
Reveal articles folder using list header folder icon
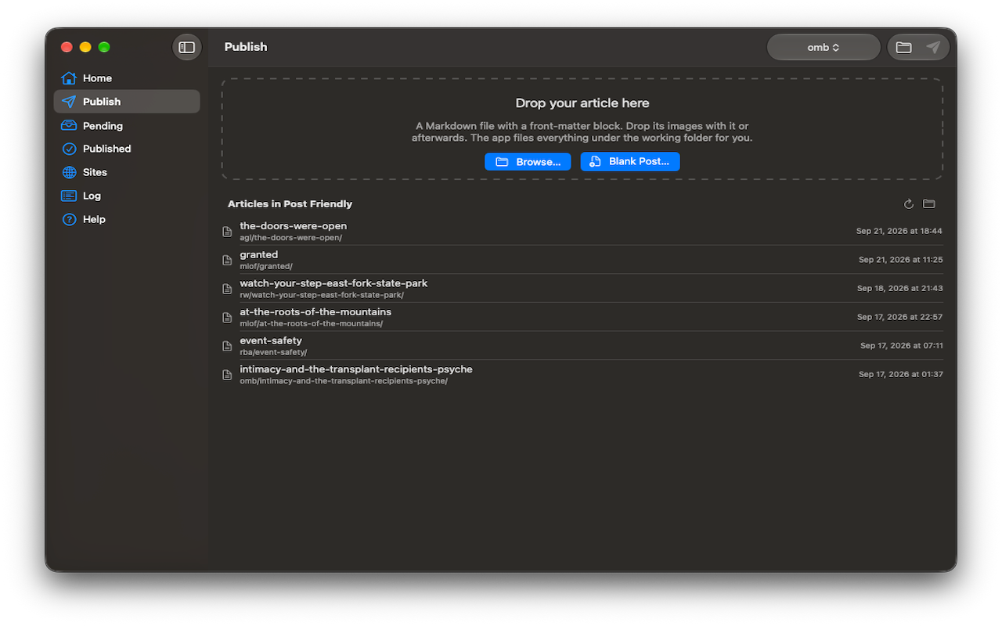coord(929,204)
